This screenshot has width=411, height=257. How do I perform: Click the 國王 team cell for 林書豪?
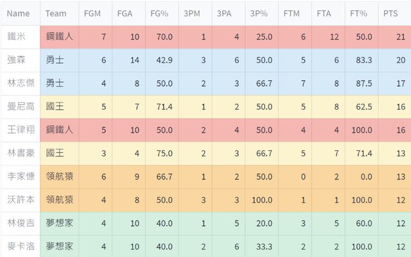tap(55, 153)
